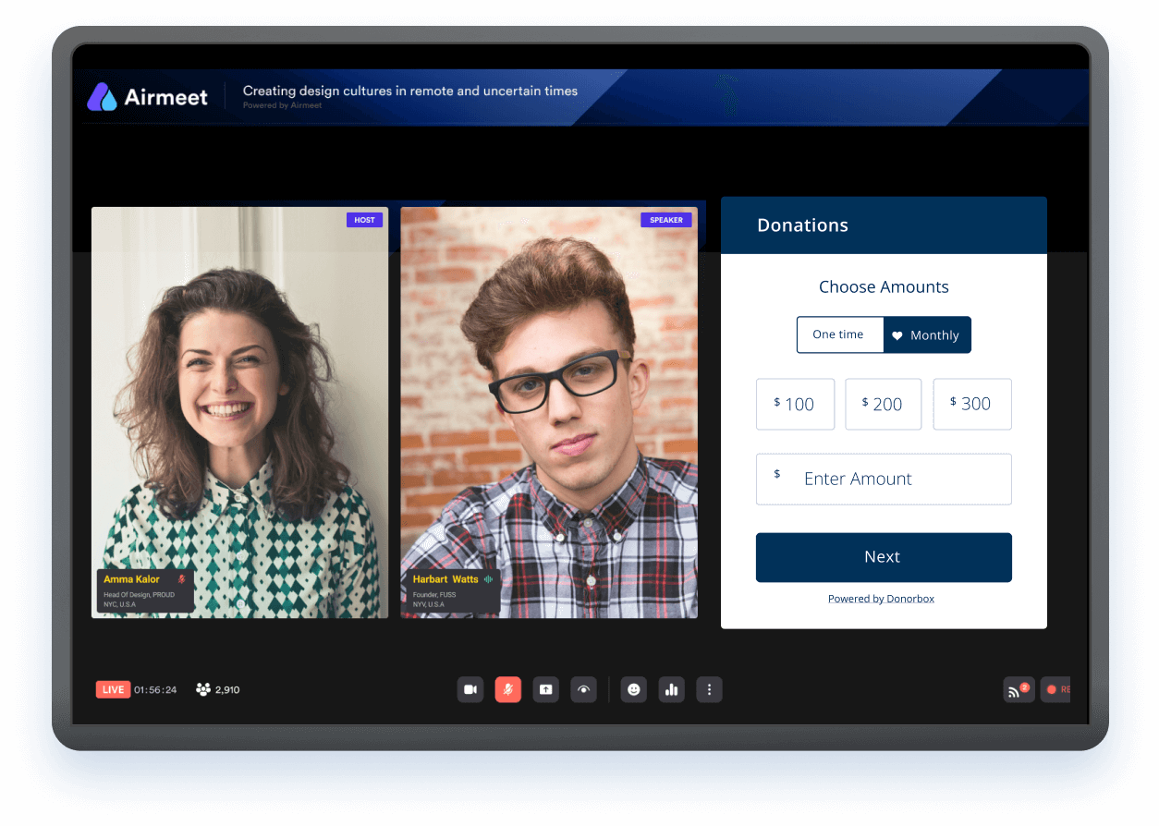Select the Monthly donation option
Screen dimensions: 1159x826
pos(927,334)
